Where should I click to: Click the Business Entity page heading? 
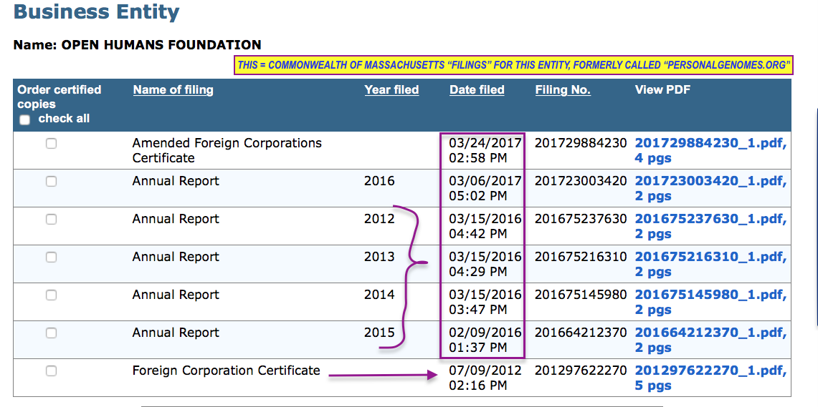click(x=97, y=12)
